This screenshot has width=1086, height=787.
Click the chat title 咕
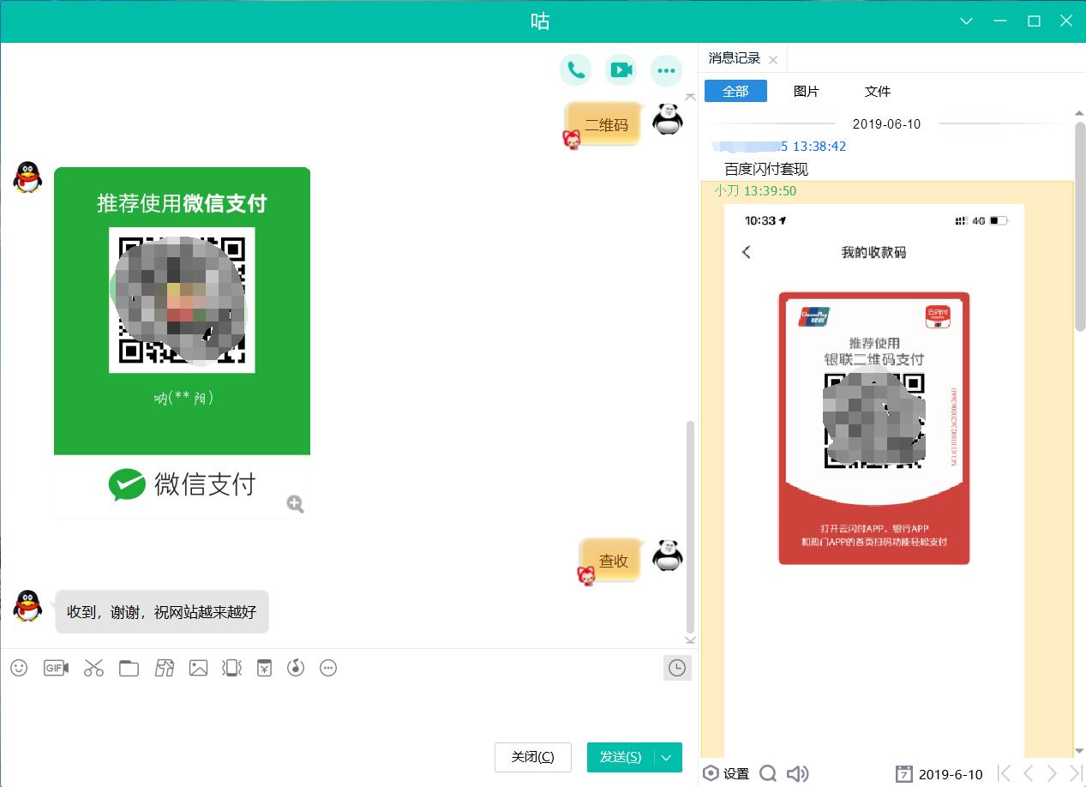click(540, 21)
